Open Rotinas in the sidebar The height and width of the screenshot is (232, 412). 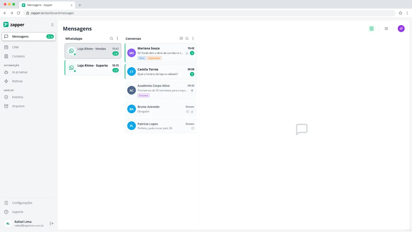[x=29, y=81]
